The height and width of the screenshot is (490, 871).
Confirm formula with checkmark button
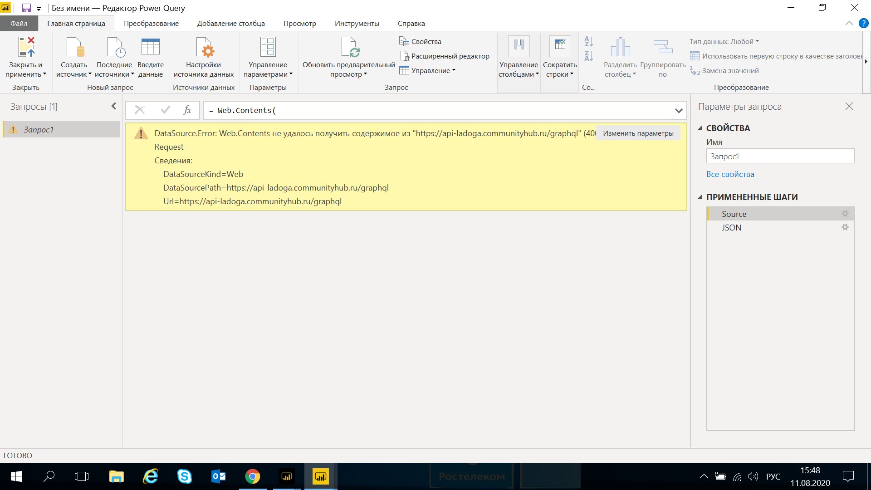(x=165, y=110)
